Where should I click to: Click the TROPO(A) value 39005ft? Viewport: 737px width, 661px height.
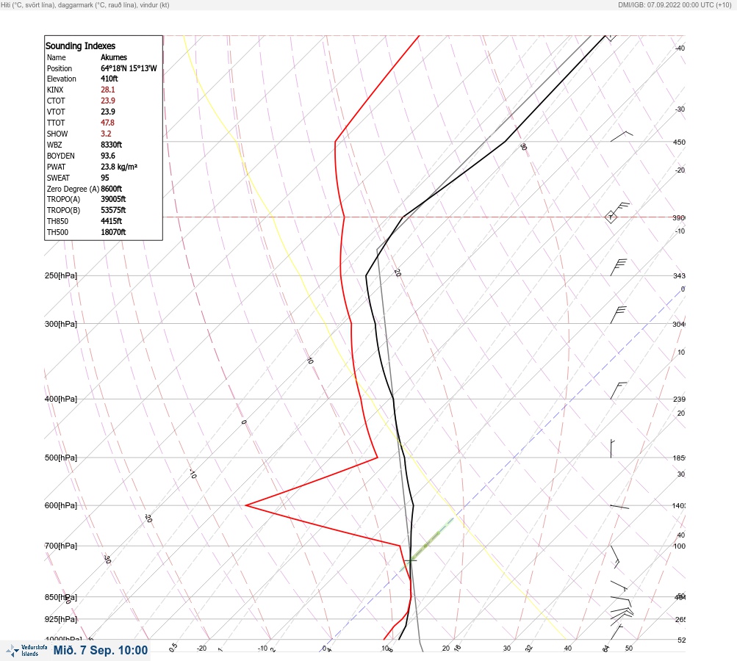(x=113, y=199)
